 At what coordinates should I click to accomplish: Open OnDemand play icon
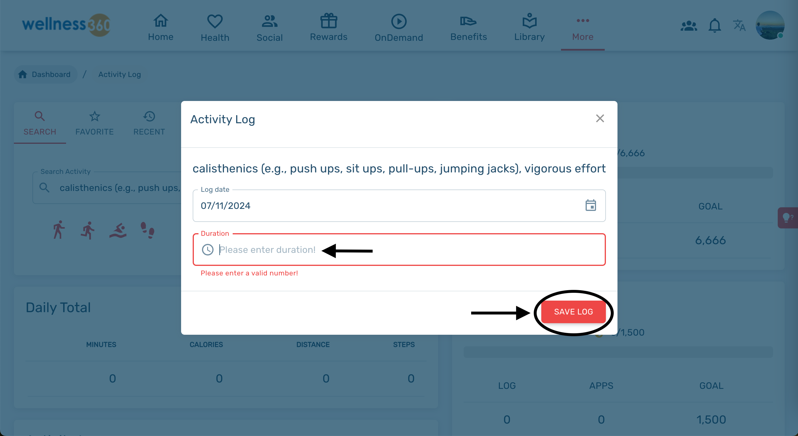(399, 21)
